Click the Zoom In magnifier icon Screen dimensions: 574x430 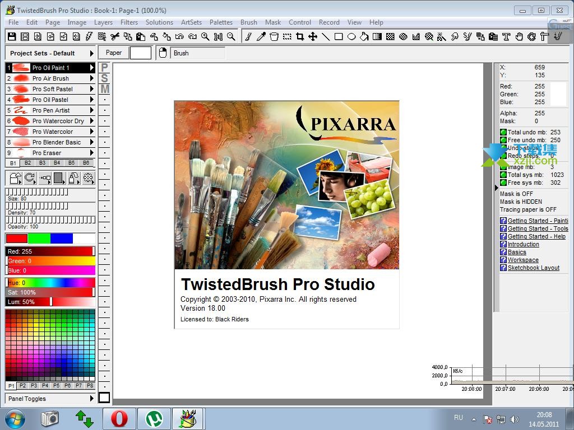[205, 36]
